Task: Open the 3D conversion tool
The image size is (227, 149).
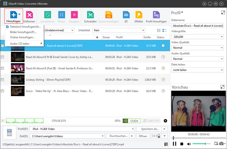Action: [126, 15]
